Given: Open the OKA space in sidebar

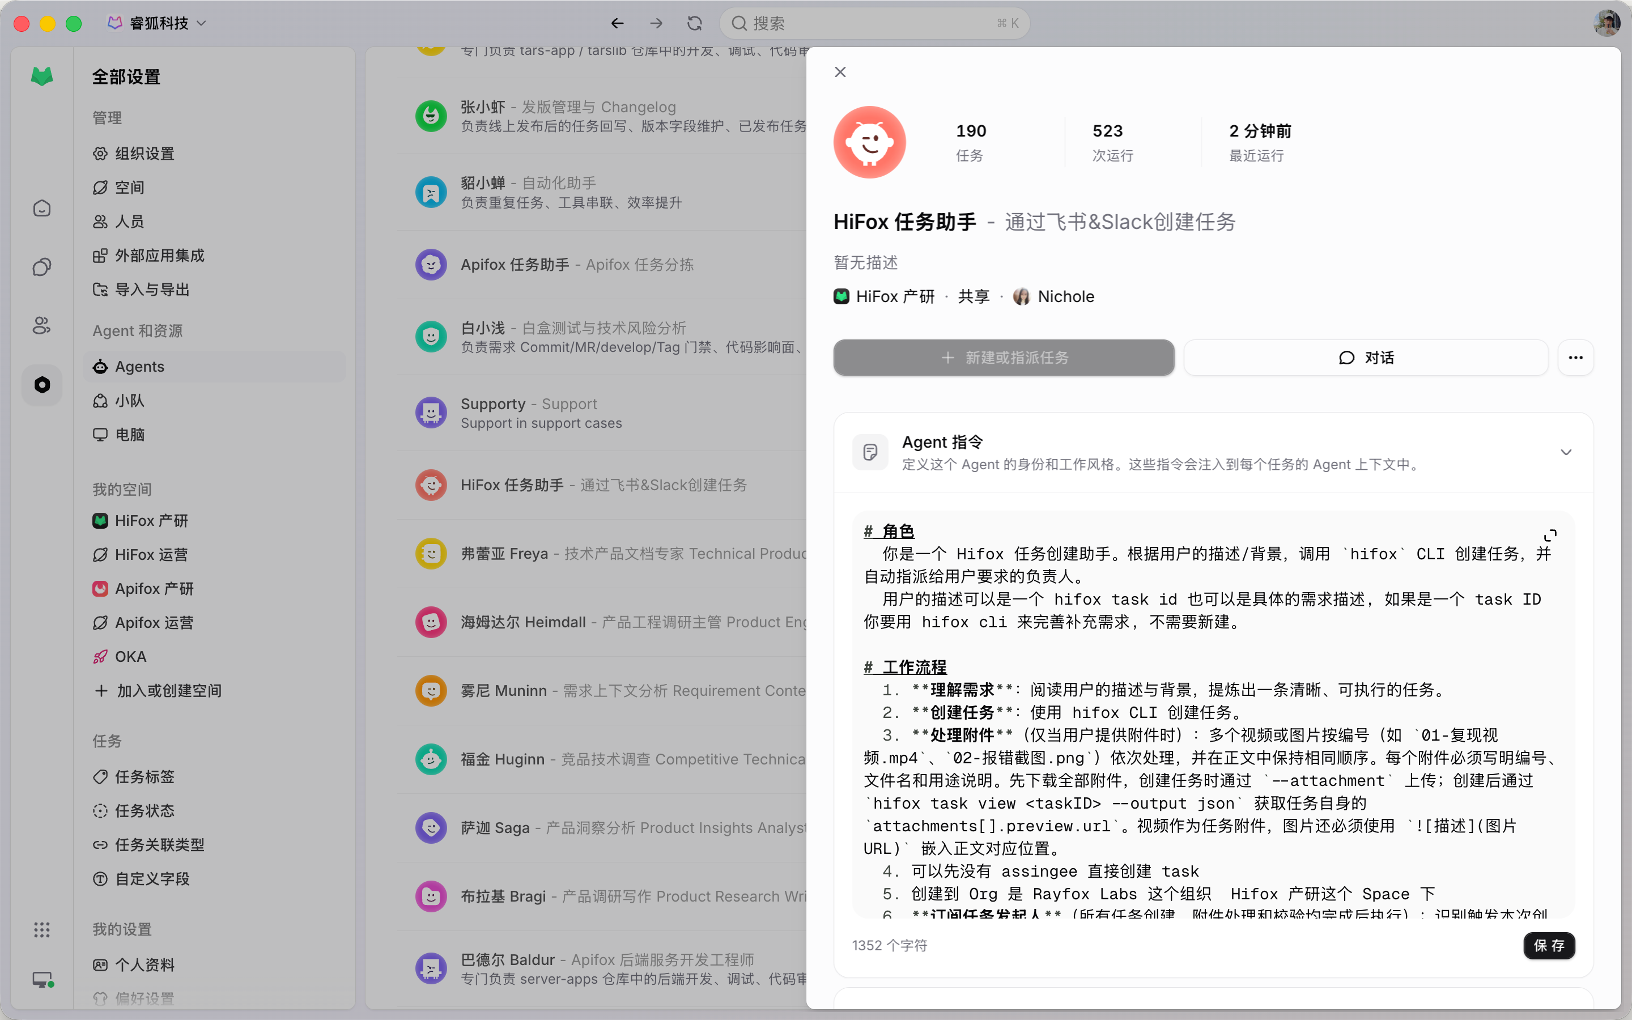Looking at the screenshot, I should (214, 656).
